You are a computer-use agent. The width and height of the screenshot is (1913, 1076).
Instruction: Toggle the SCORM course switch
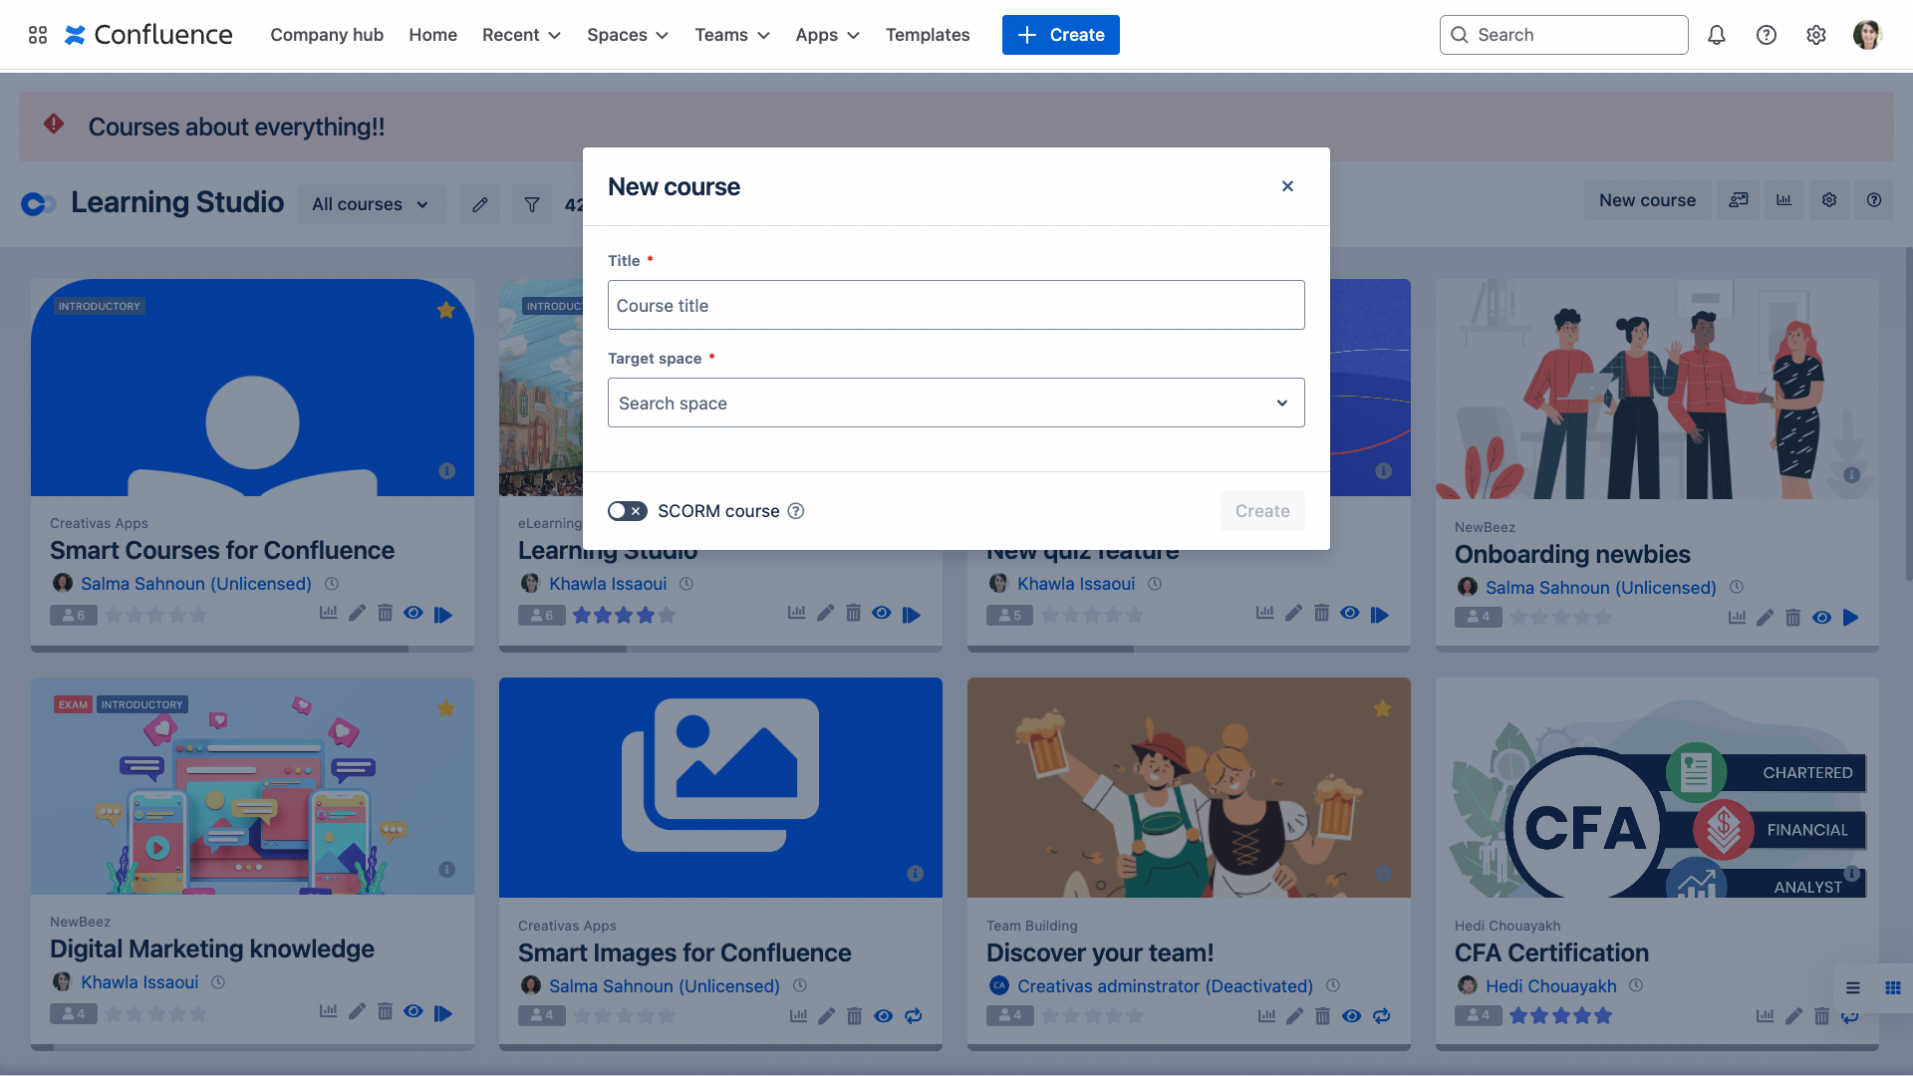[628, 511]
